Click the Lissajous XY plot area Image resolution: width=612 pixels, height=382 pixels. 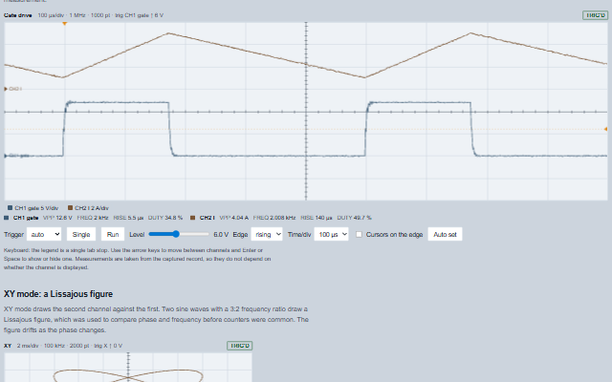(128, 368)
